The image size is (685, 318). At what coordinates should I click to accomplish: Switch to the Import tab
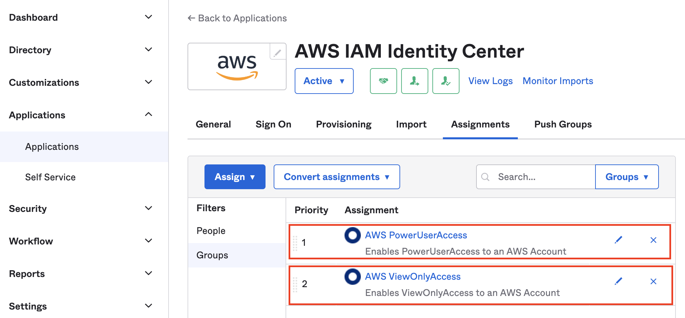click(x=411, y=124)
